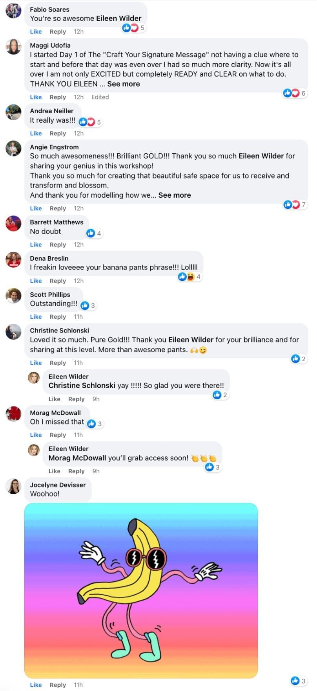Reply to Scott Phillips' comment
This screenshot has width=317, height=691.
click(58, 317)
